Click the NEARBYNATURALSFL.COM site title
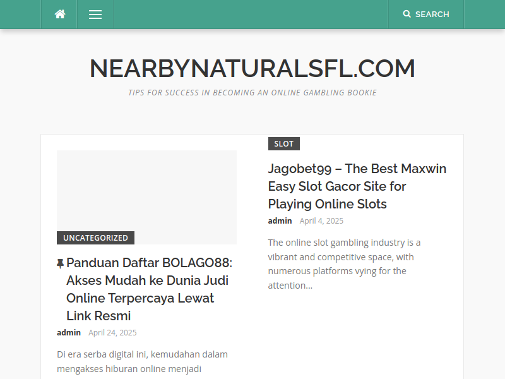 [252, 68]
